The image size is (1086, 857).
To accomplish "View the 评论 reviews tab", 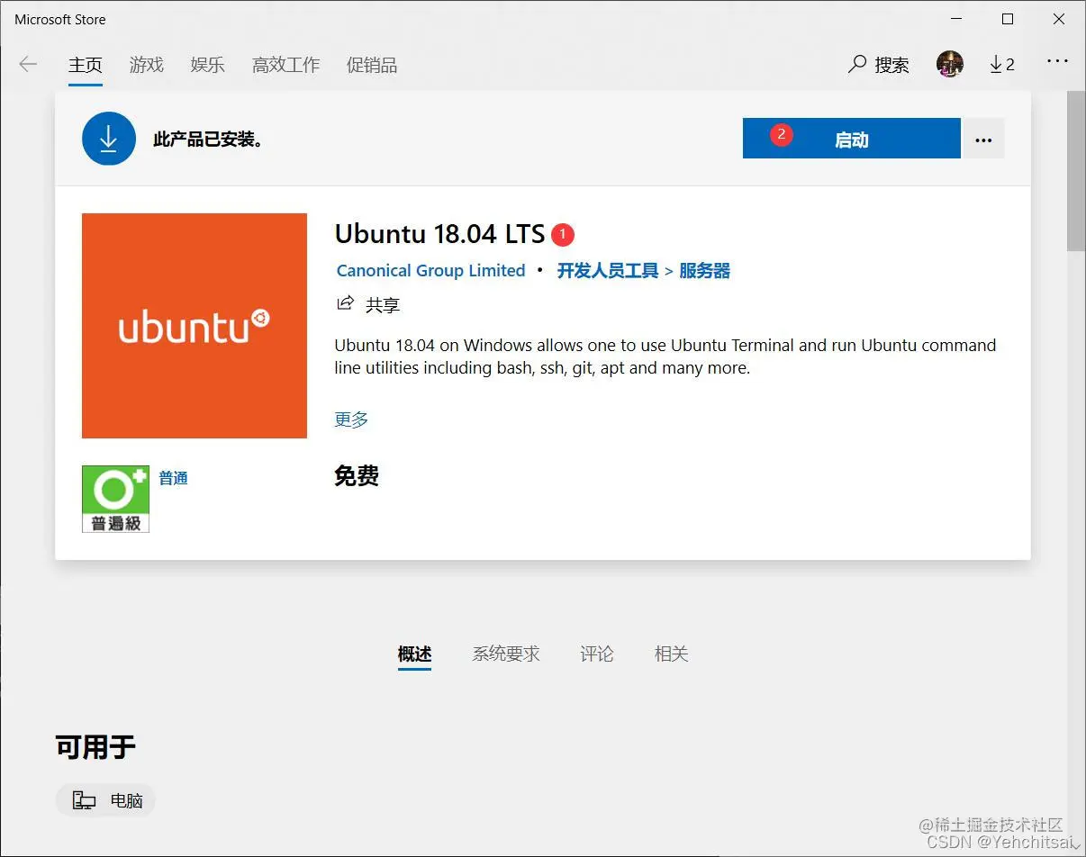I will (x=596, y=654).
